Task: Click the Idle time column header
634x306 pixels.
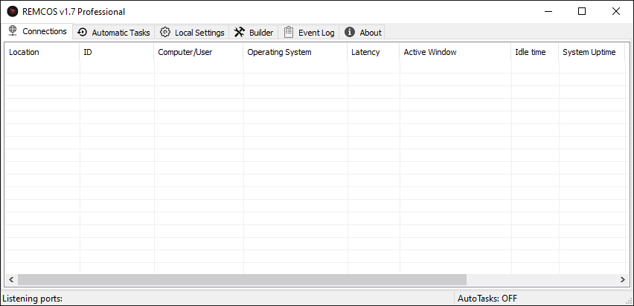Action: tap(530, 52)
